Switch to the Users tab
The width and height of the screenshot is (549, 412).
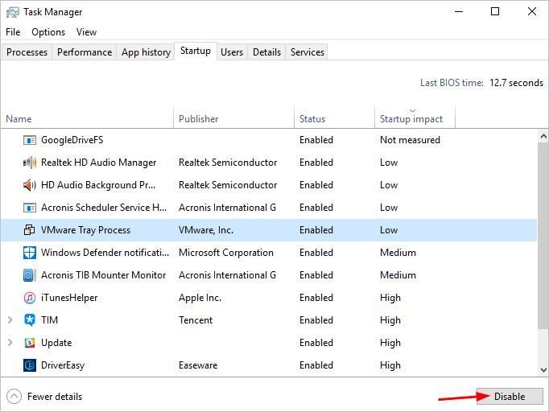coord(232,52)
